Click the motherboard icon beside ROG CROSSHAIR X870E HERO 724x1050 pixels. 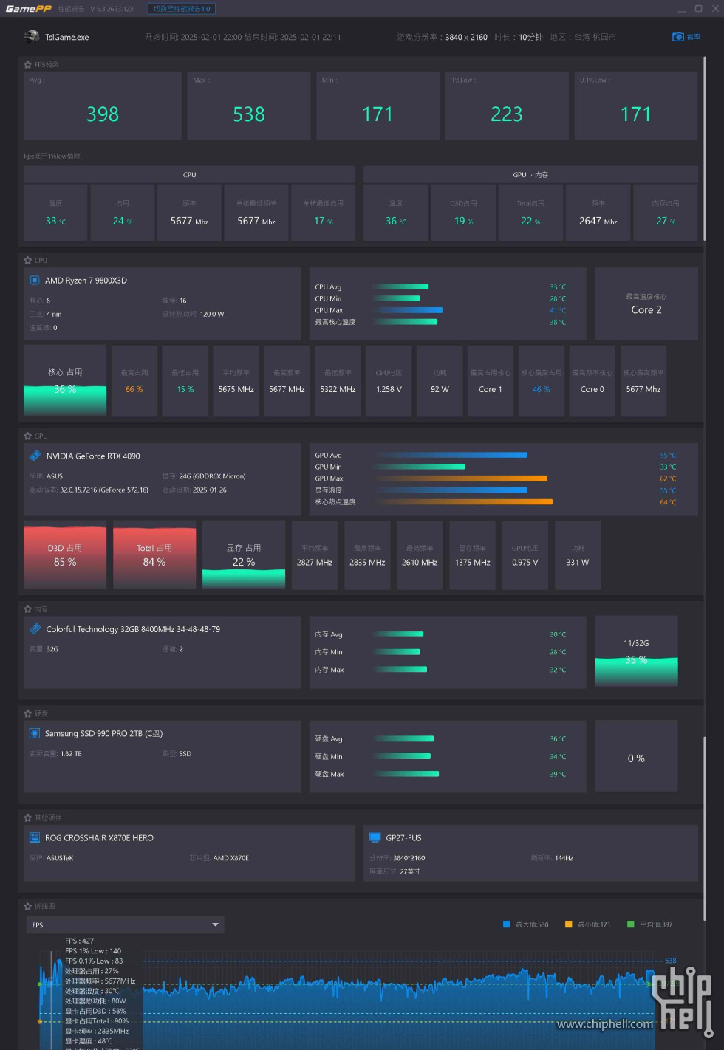(x=35, y=837)
